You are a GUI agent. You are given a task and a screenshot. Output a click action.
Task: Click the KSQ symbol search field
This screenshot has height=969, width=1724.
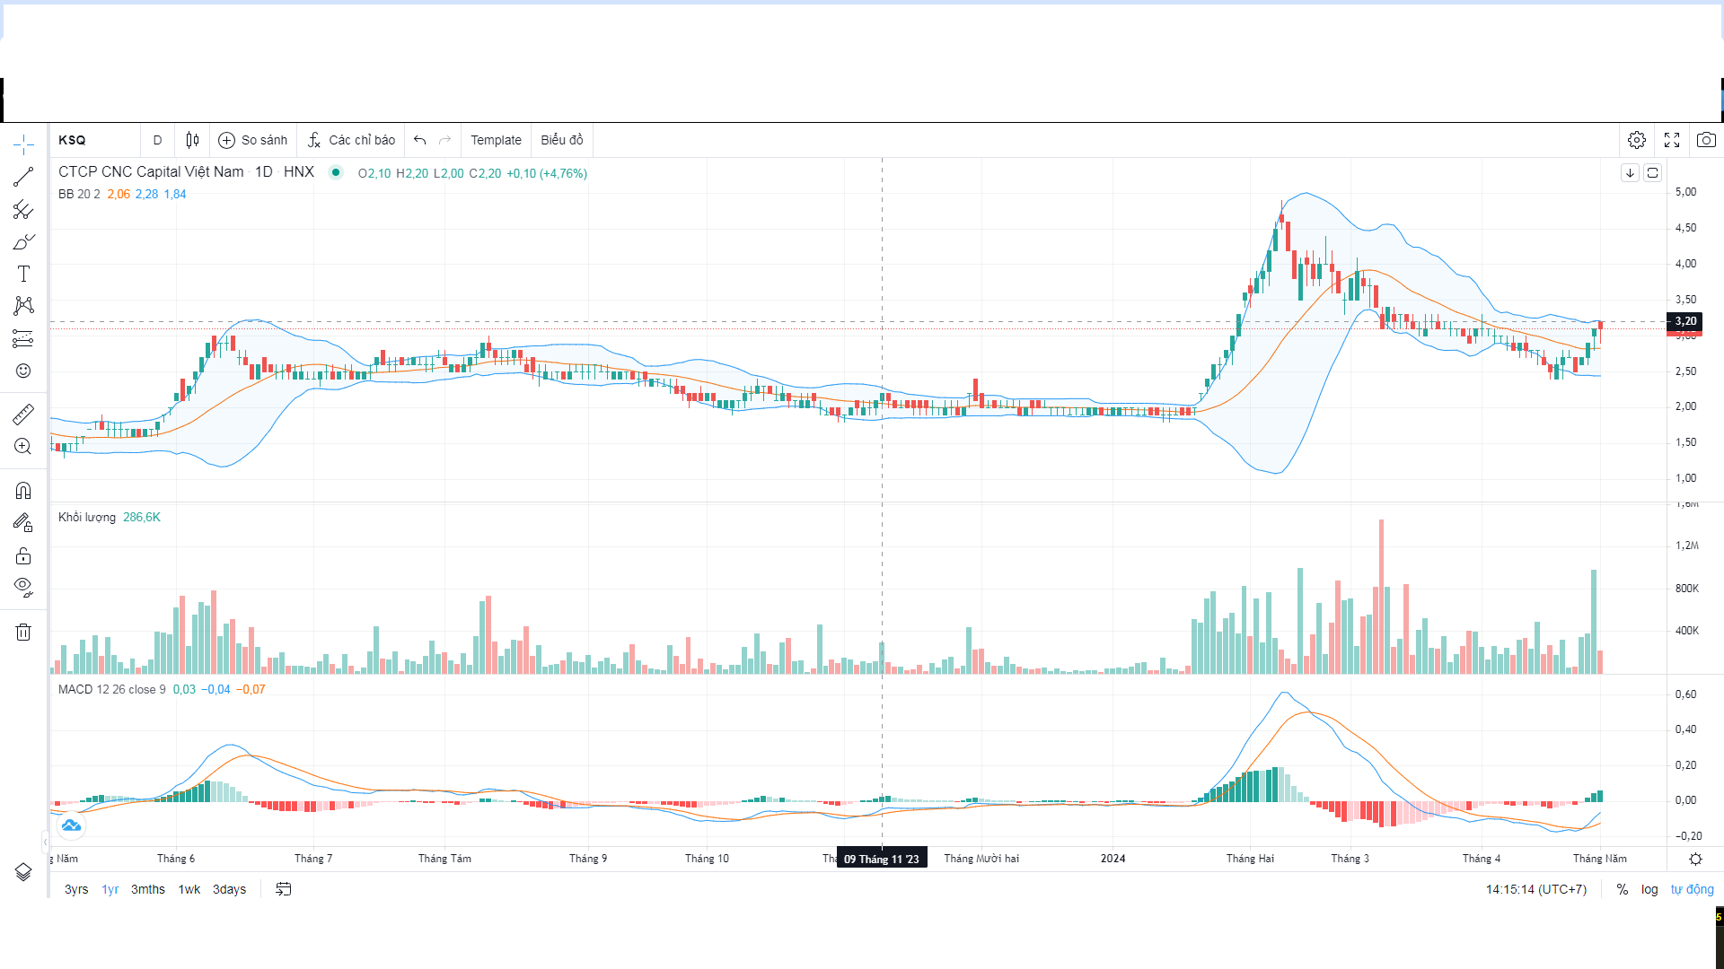(95, 140)
